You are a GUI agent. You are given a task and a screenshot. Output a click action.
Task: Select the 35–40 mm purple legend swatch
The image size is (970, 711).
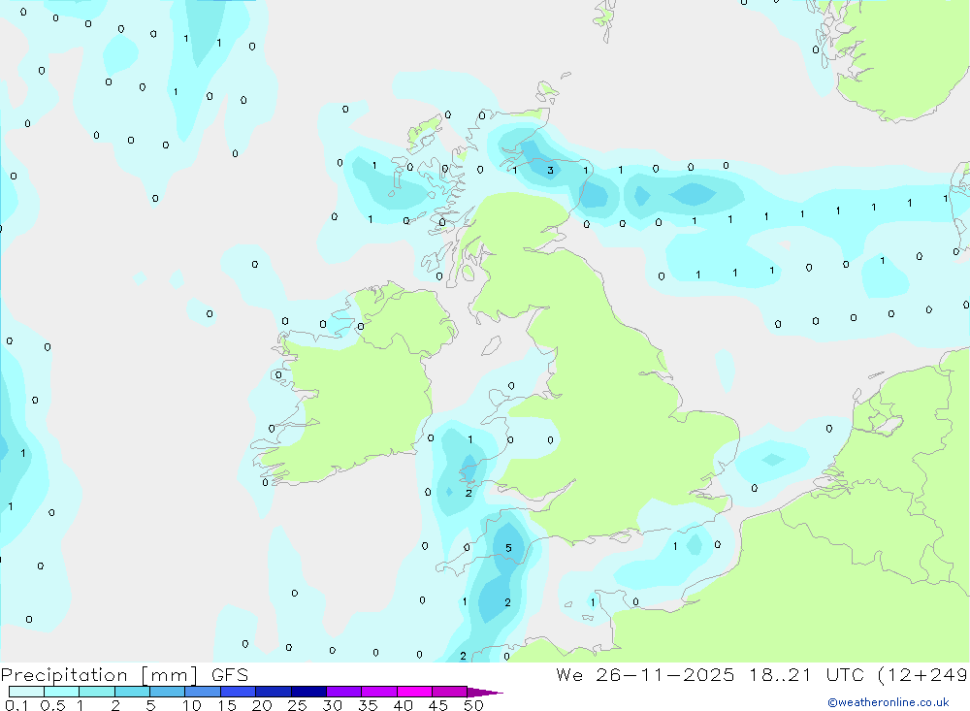coord(379,692)
